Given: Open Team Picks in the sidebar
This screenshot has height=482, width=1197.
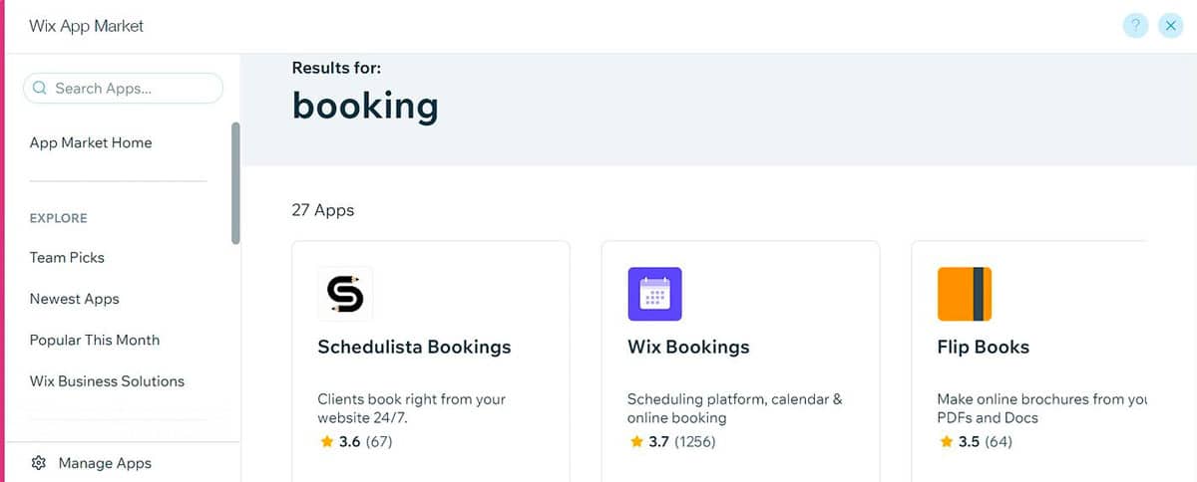Looking at the screenshot, I should pyautogui.click(x=67, y=257).
